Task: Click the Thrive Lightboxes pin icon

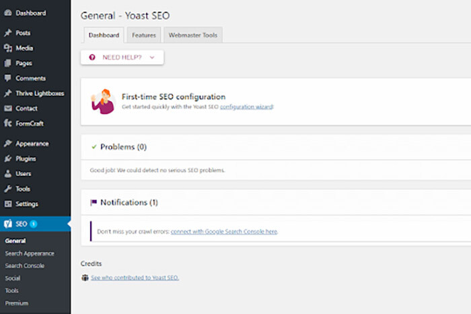Action: tap(8, 93)
